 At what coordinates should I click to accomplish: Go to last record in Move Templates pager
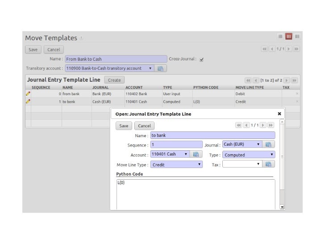pos(296,49)
